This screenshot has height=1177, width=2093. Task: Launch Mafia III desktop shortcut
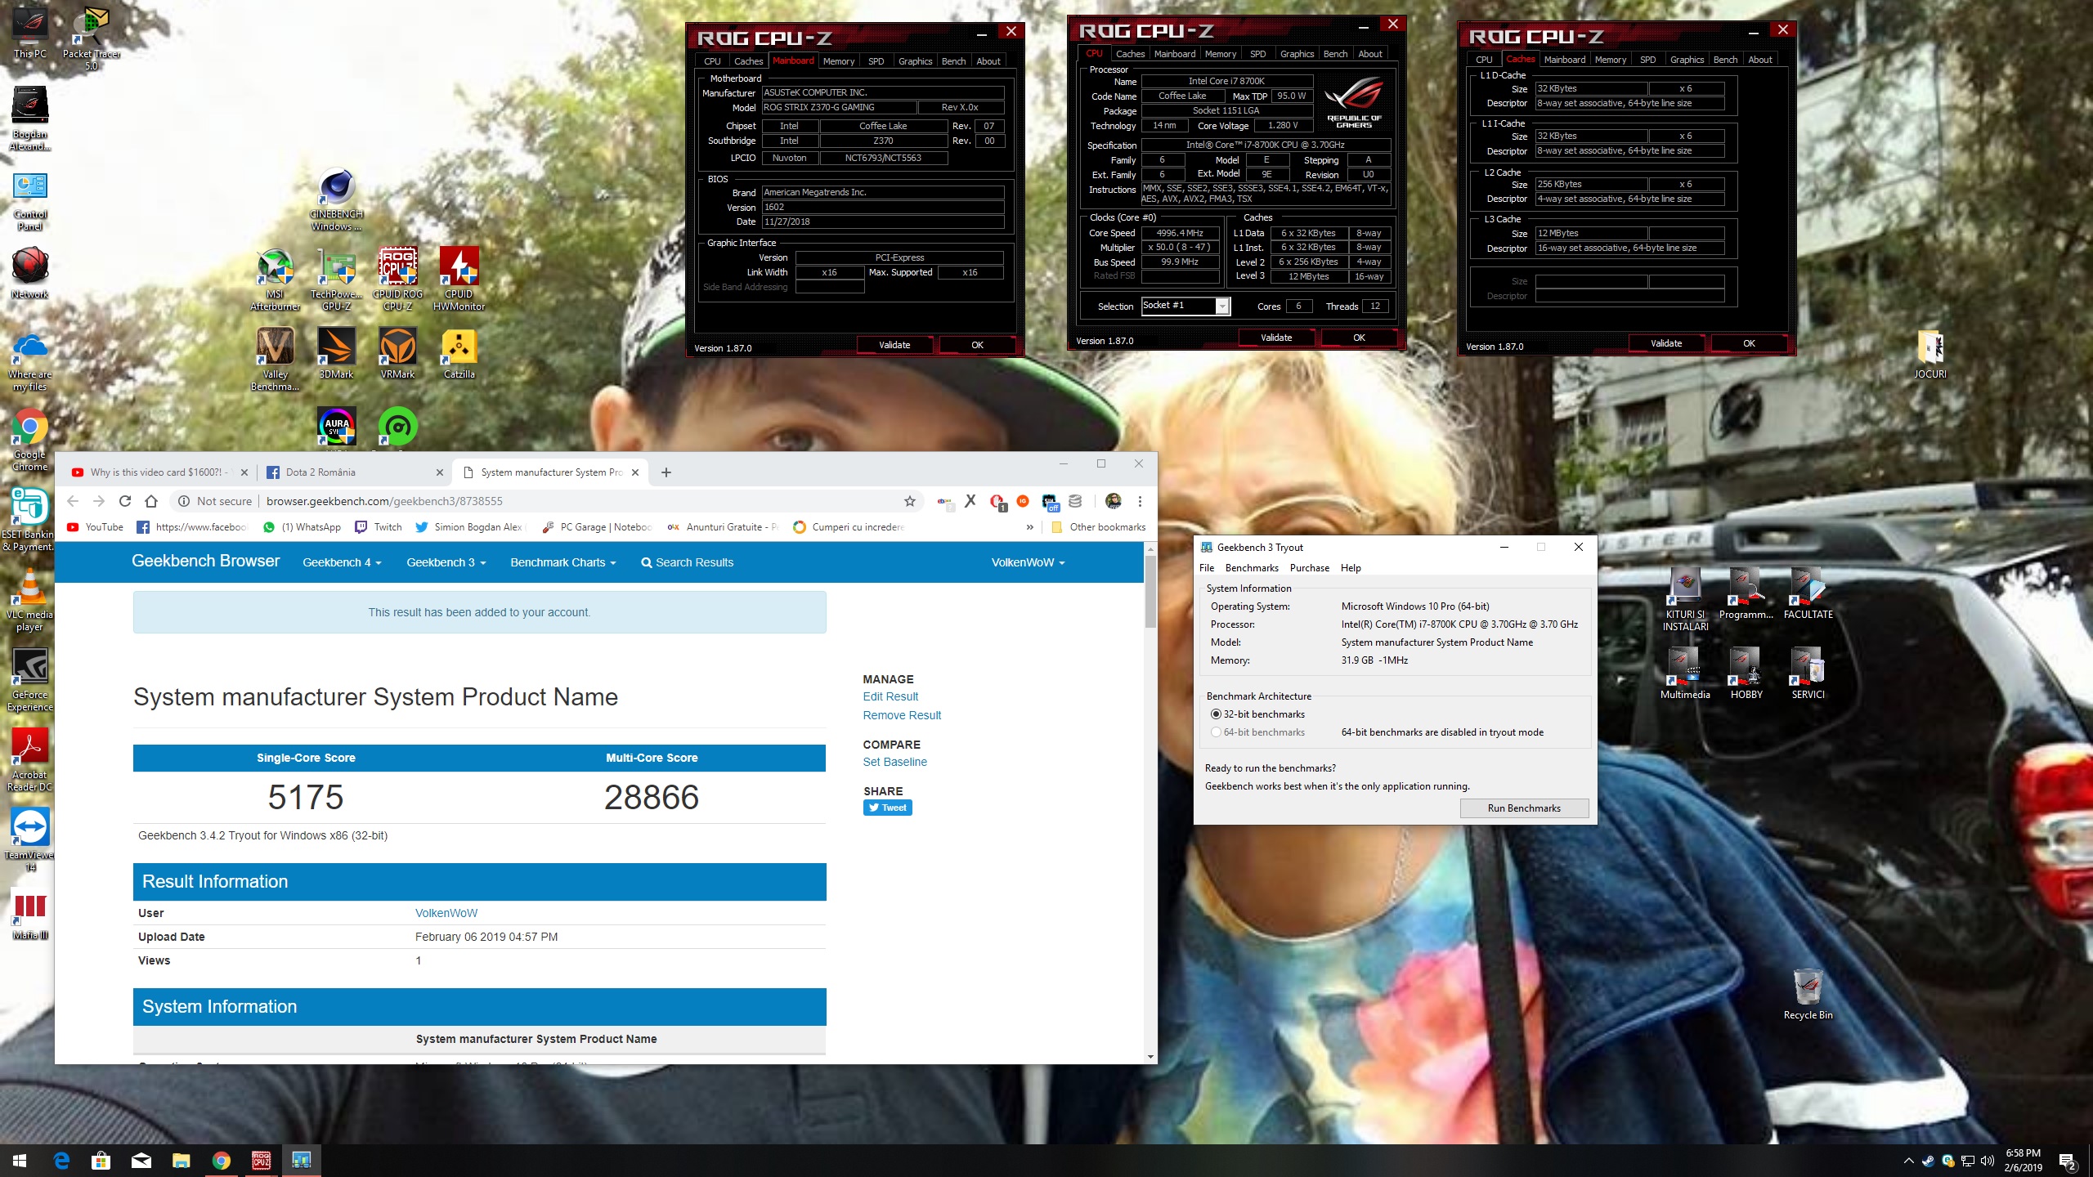29,915
